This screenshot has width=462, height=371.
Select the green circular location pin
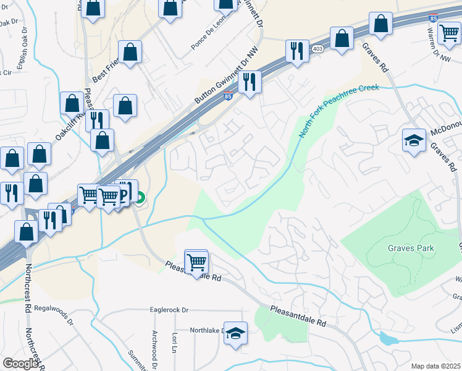(x=140, y=197)
